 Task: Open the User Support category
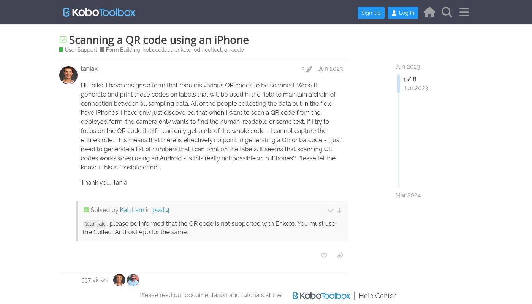[x=78, y=50]
